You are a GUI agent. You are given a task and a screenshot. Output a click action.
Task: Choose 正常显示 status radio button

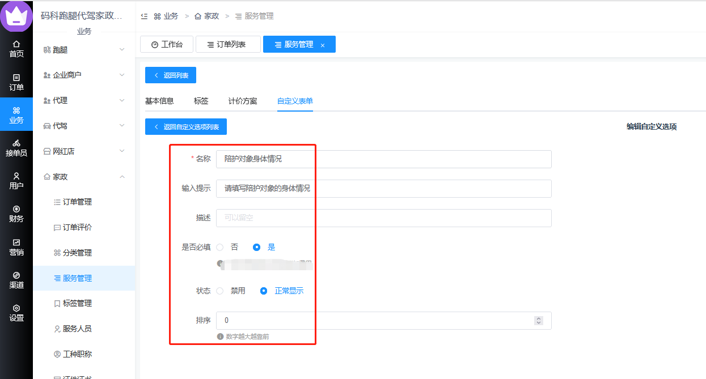[x=264, y=291]
